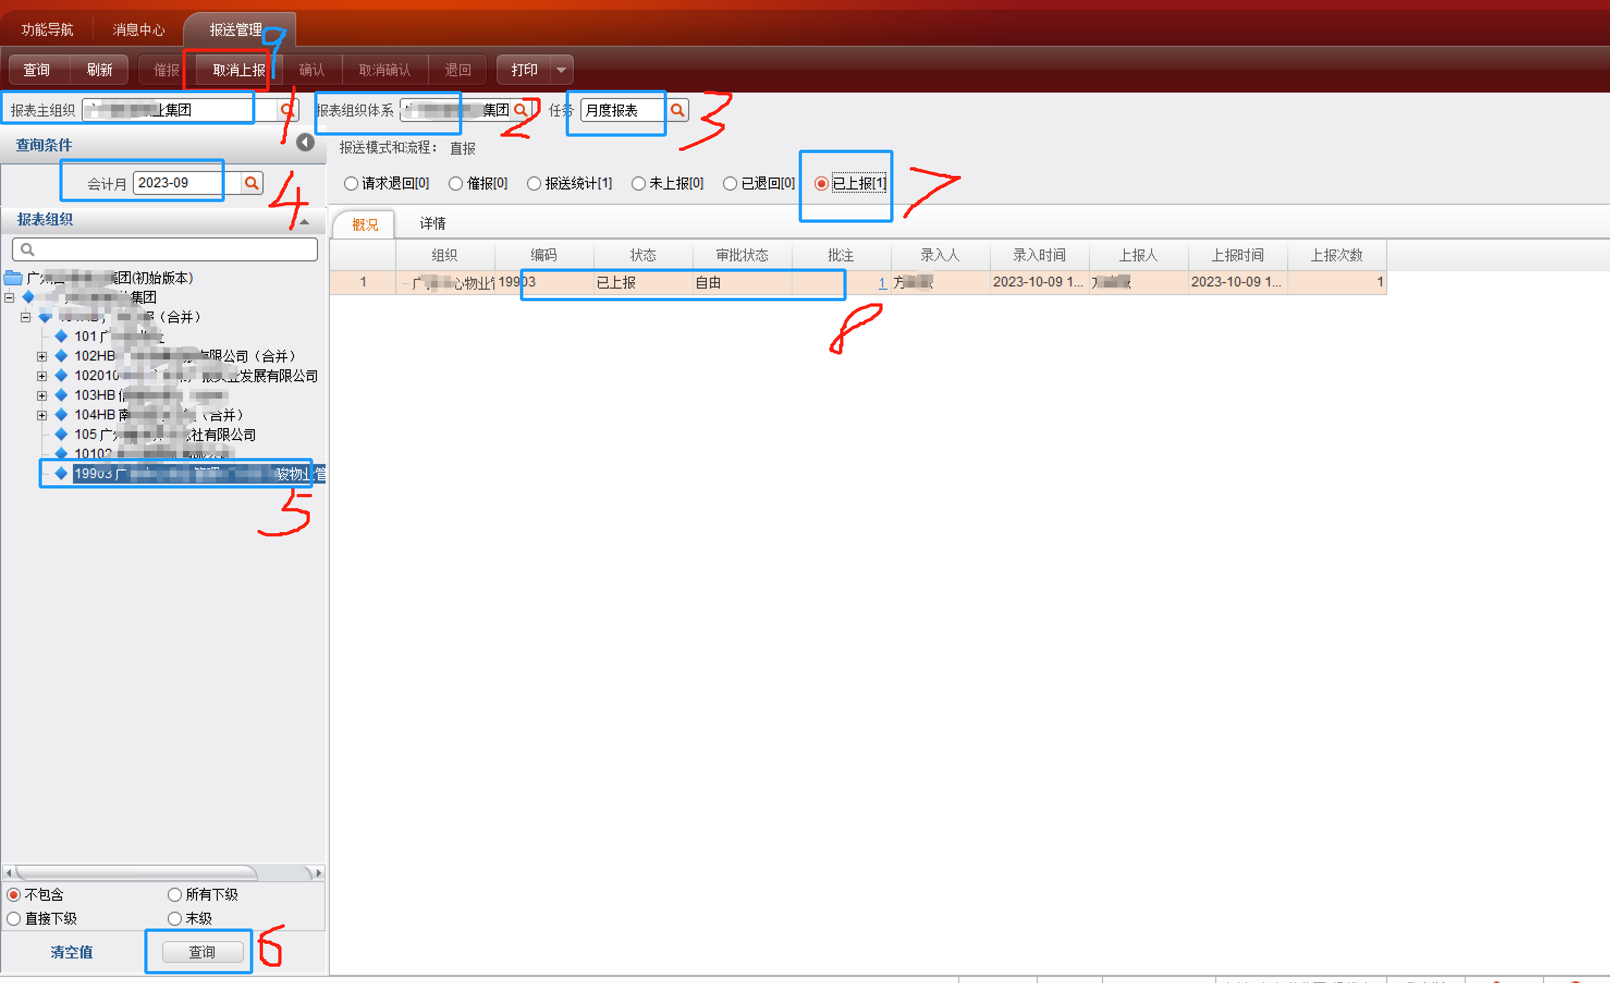Click the 编码 column header
The height and width of the screenshot is (983, 1610).
tap(543, 255)
